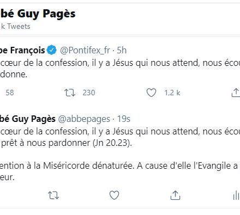The width and height of the screenshot is (240, 215).
Task: Open Pontifex tweet text about confession
Action: 120,69
